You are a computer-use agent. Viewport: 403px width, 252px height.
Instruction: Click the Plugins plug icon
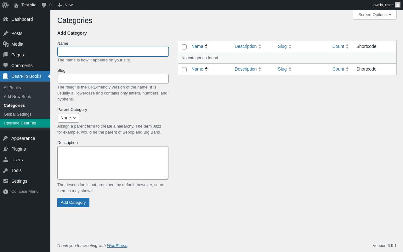click(x=6, y=149)
